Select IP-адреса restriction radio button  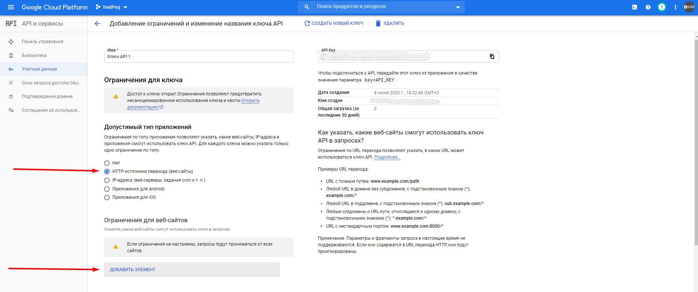coord(107,180)
